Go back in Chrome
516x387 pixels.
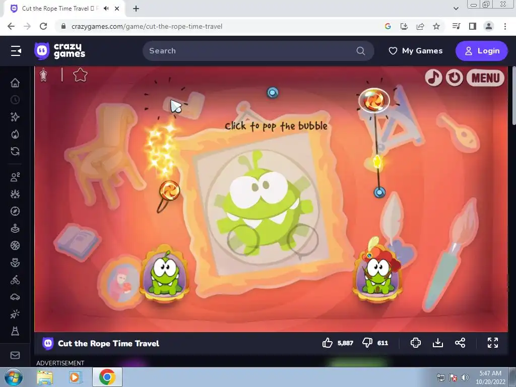(x=11, y=26)
